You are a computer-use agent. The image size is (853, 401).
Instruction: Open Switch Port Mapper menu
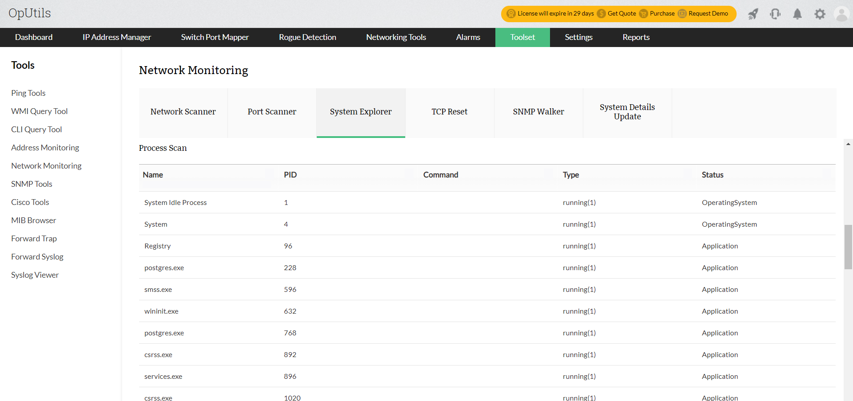[x=215, y=37]
